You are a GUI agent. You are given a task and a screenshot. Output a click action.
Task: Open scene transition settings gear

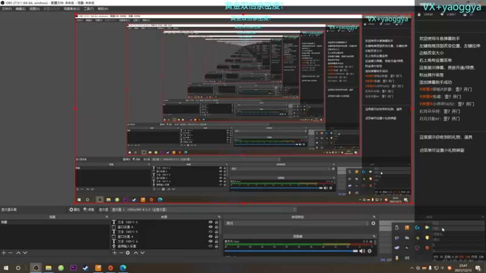373,223
